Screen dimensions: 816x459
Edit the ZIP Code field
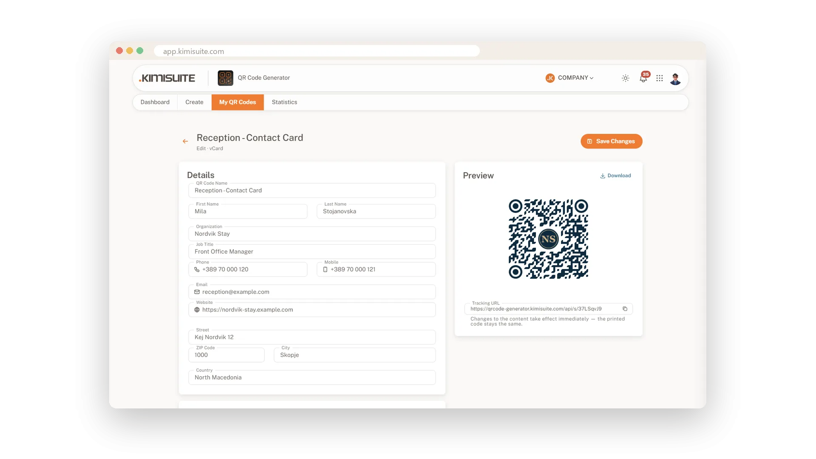click(227, 355)
